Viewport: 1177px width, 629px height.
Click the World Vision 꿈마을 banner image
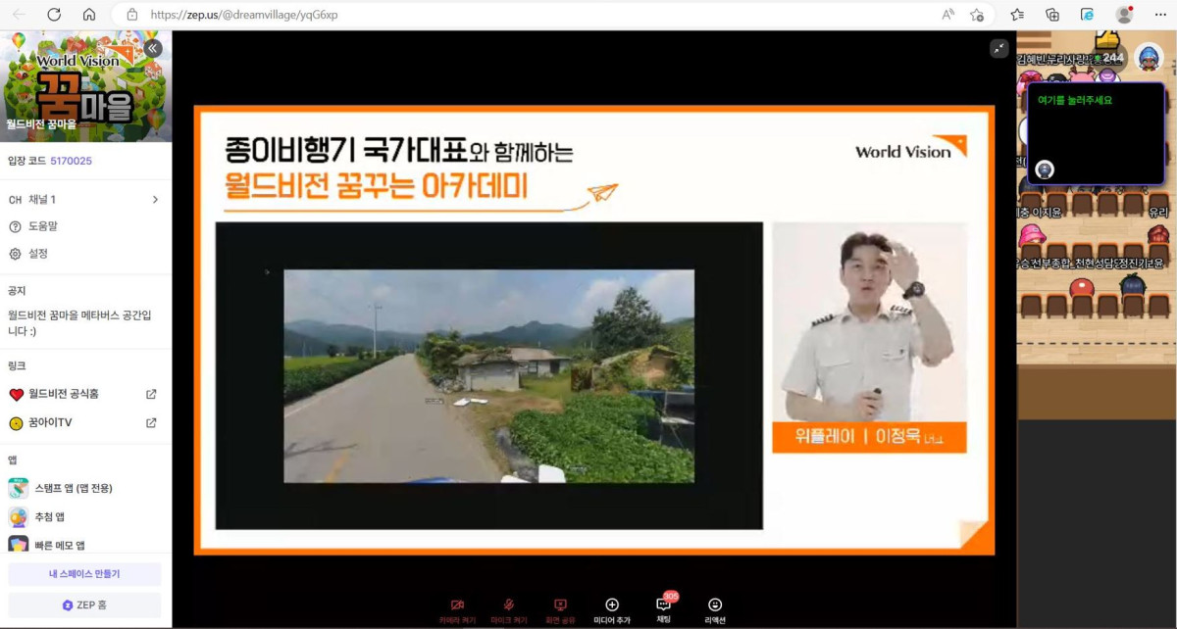click(85, 86)
